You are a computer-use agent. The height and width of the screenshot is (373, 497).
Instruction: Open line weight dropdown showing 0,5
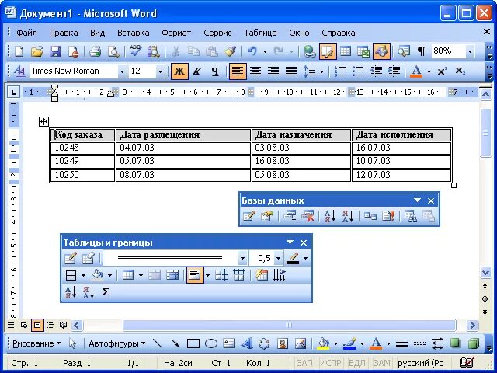(x=278, y=258)
